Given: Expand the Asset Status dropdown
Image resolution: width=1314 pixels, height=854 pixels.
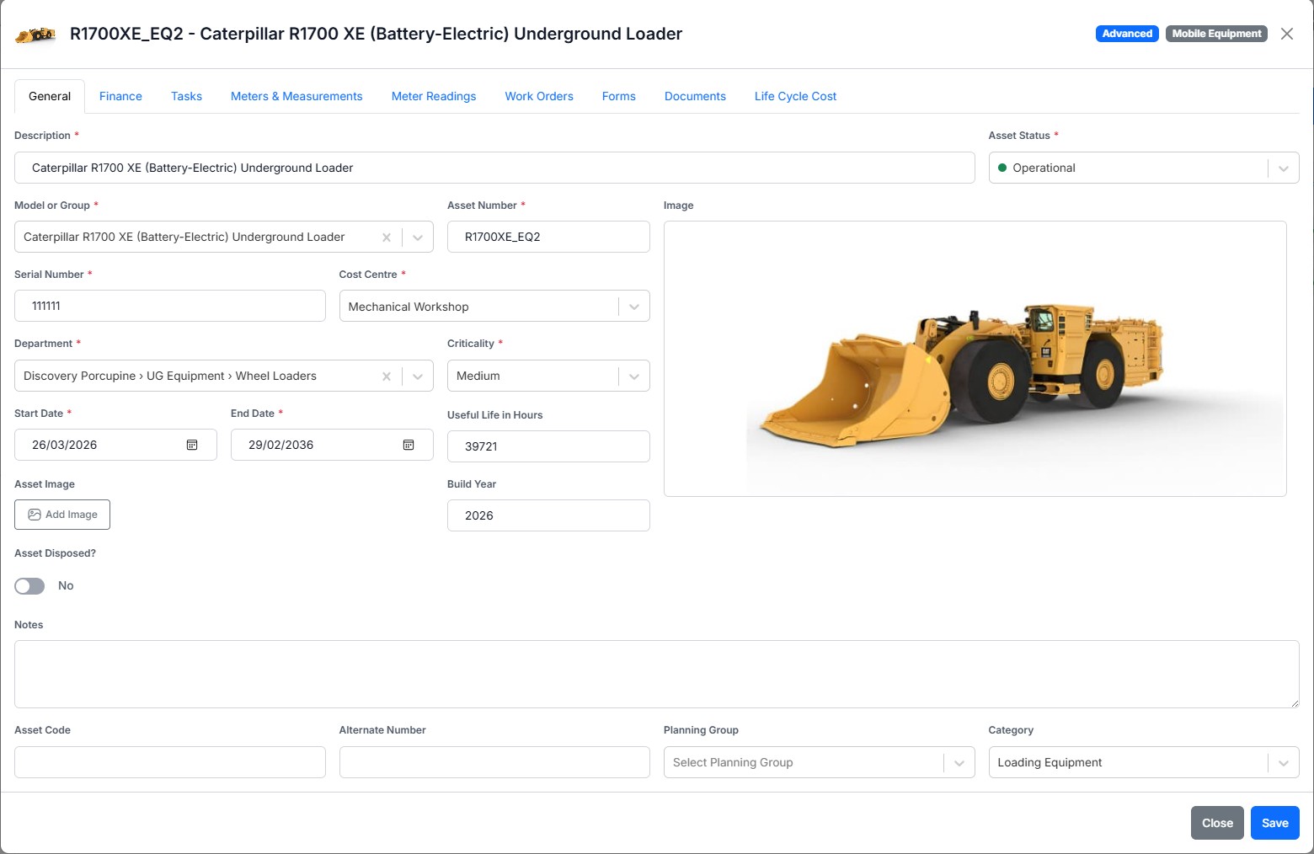Looking at the screenshot, I should point(1283,168).
